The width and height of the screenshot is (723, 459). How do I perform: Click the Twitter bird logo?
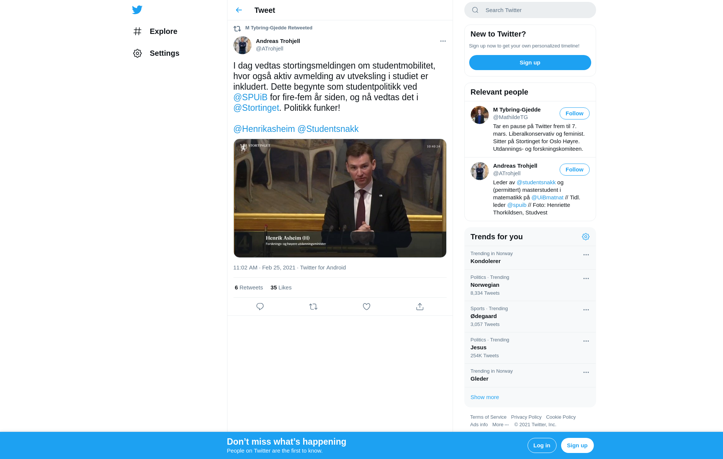(x=137, y=10)
